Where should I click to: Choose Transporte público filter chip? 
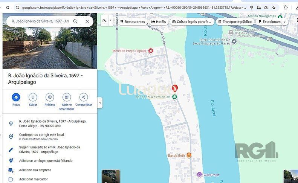(x=234, y=22)
